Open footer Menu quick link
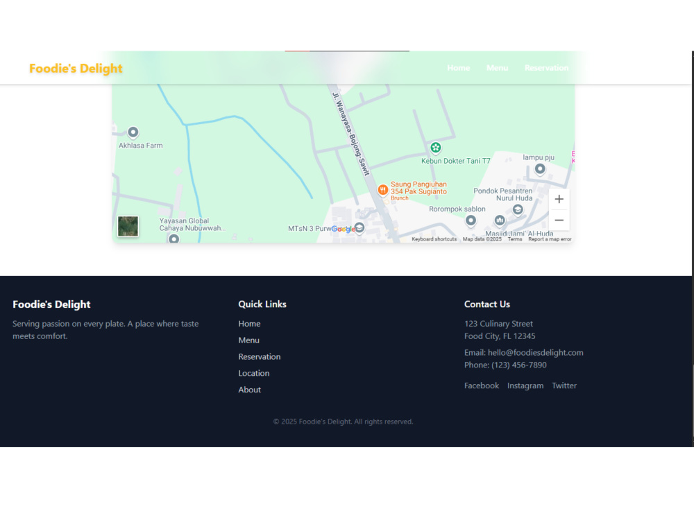The height and width of the screenshot is (520, 694). click(x=248, y=340)
